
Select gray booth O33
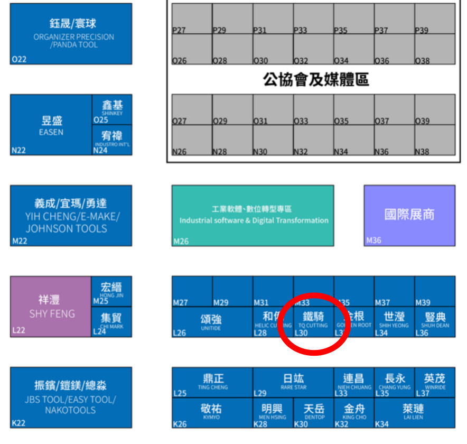click(x=314, y=109)
